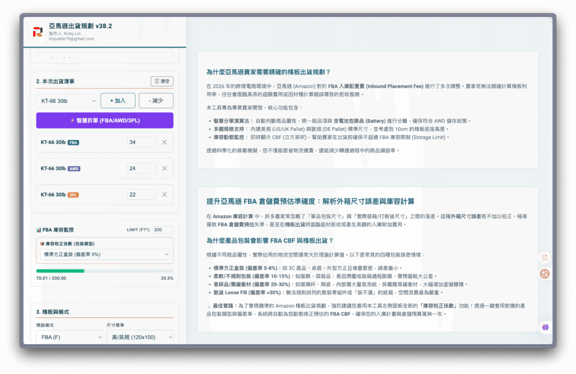Click the + 加入 add button
576x374 pixels.
pyautogui.click(x=117, y=101)
